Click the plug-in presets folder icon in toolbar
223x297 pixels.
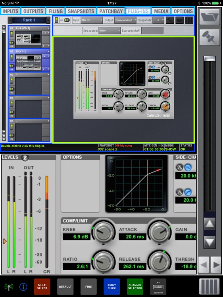(179, 20)
